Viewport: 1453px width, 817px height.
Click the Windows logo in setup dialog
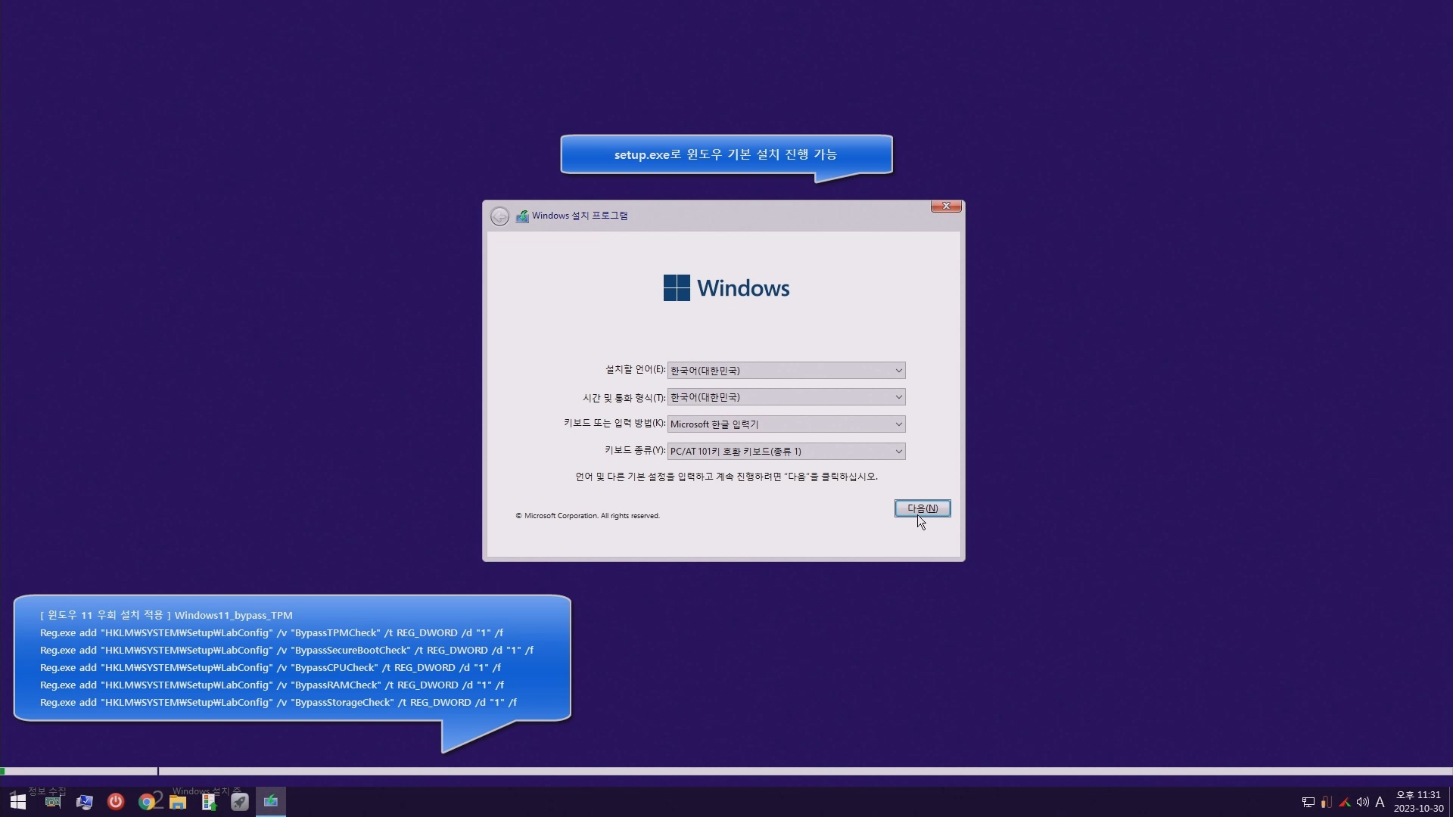(726, 288)
